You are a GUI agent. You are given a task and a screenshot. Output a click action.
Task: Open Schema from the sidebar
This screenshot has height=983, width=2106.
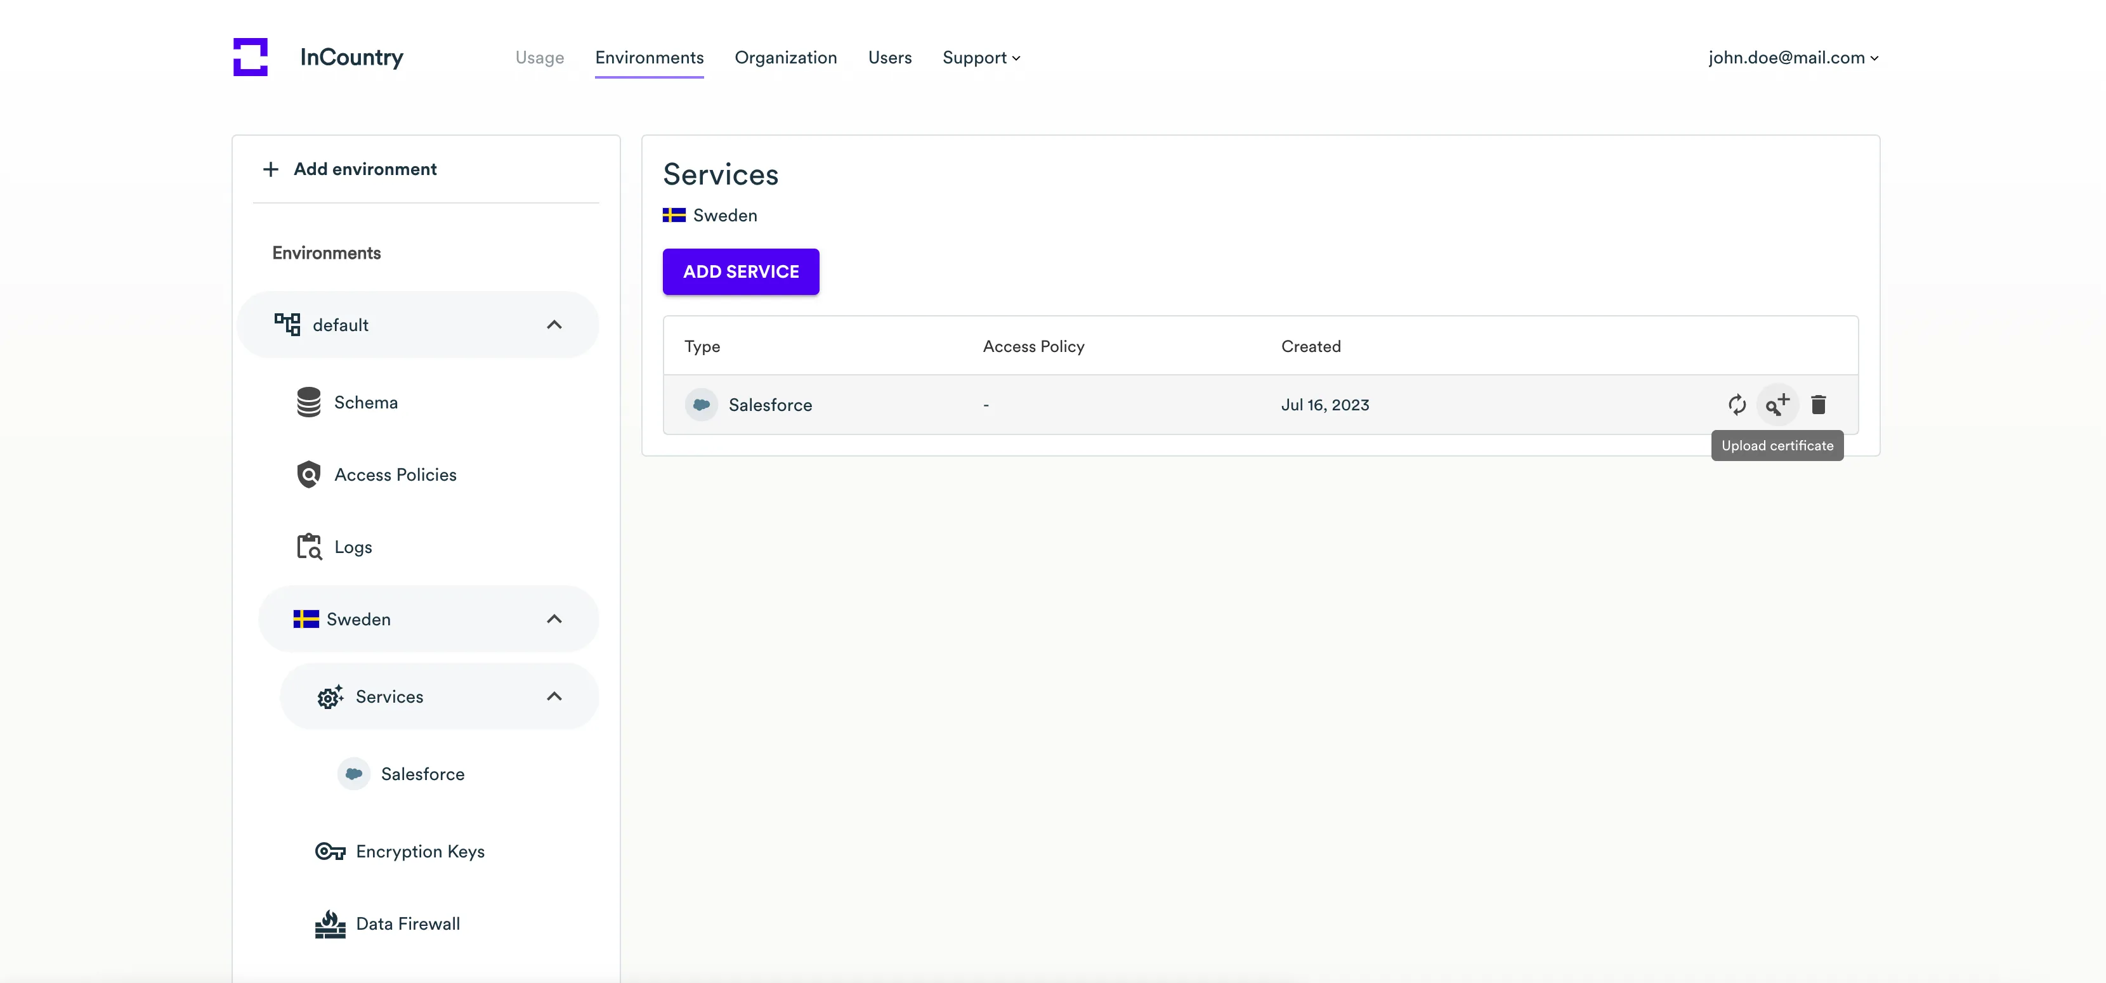tap(365, 403)
